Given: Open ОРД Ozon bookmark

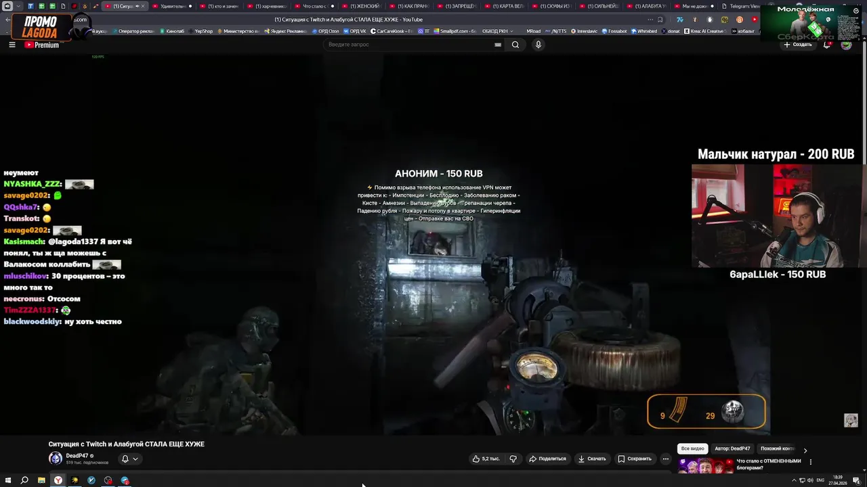Looking at the screenshot, I should [325, 31].
